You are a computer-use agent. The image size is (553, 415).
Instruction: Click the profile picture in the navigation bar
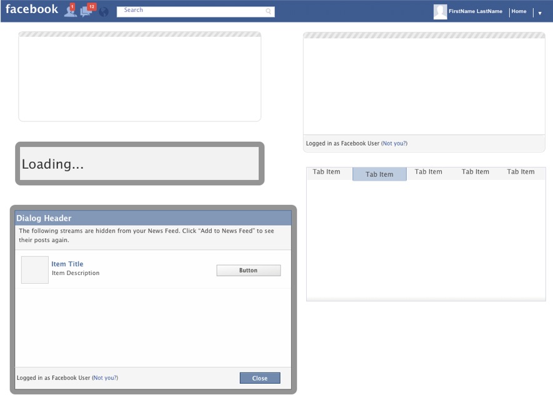point(439,11)
